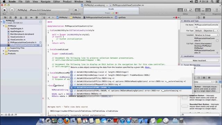Image resolution: width=222 pixels, height=125 pixels.
Task: Collapse the PhPMySql project root
Action: tap(1, 22)
